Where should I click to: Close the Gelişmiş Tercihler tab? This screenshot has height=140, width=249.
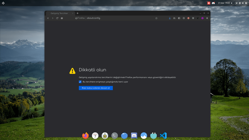72,13
